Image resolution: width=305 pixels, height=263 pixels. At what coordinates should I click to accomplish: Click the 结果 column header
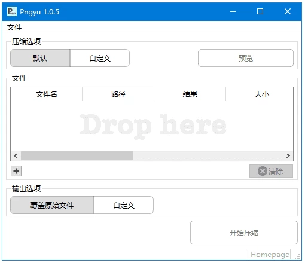[x=190, y=94]
